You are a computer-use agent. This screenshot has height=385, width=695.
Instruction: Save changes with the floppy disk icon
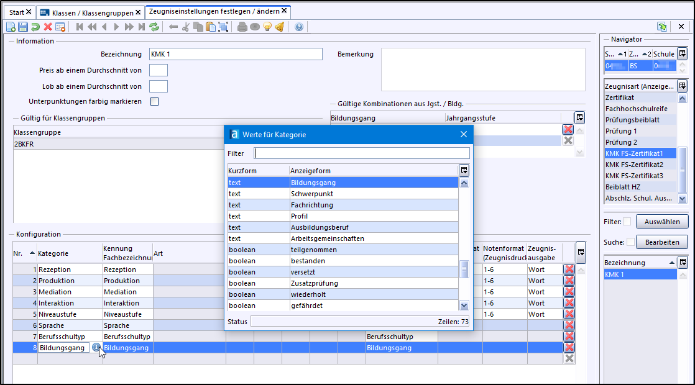[23, 27]
